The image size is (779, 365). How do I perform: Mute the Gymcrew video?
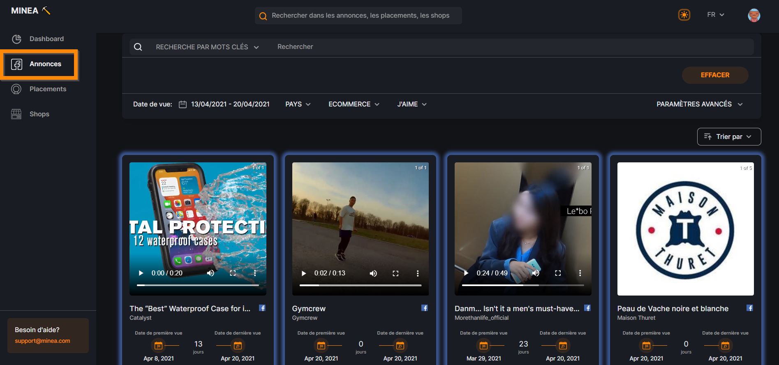[373, 273]
